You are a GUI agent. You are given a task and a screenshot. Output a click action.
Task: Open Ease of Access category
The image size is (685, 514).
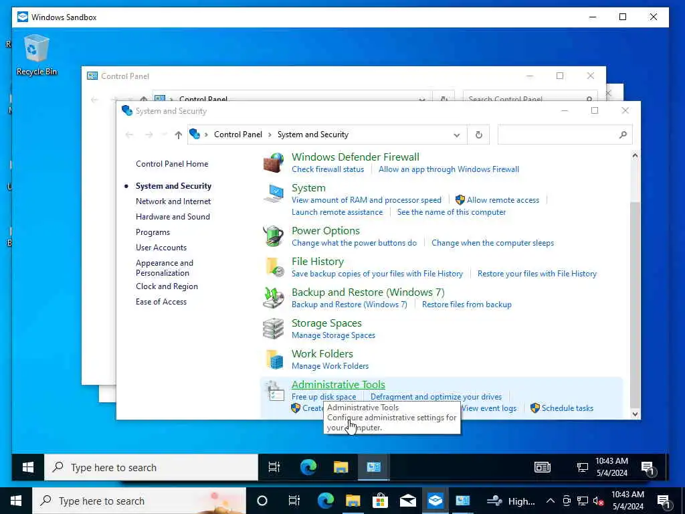click(161, 302)
